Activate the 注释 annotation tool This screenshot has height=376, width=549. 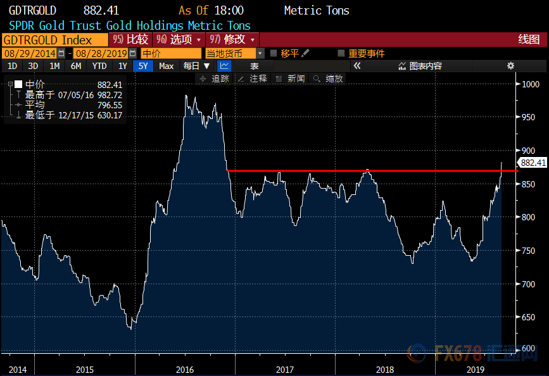pyautogui.click(x=253, y=78)
